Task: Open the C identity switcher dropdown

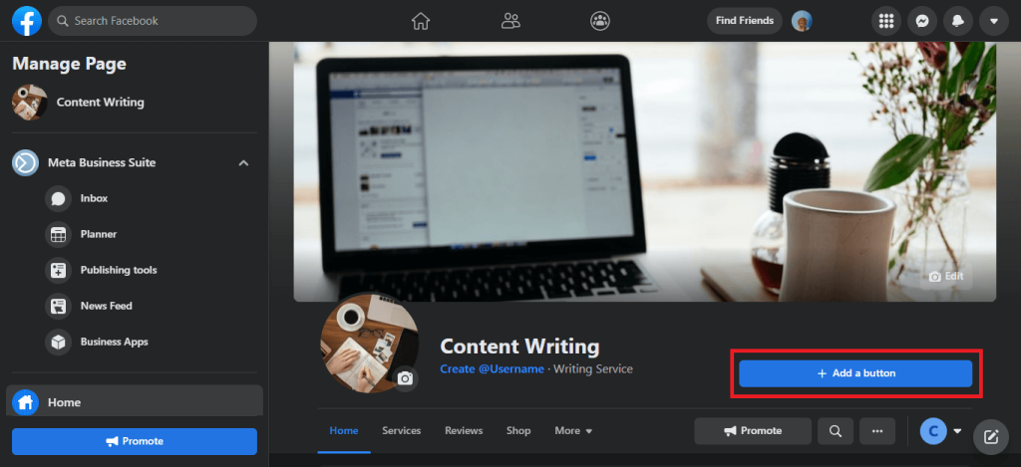Action: [x=941, y=430]
